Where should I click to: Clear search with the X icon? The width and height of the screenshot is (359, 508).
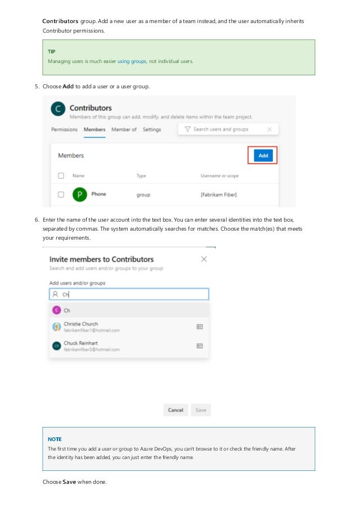[x=269, y=129]
